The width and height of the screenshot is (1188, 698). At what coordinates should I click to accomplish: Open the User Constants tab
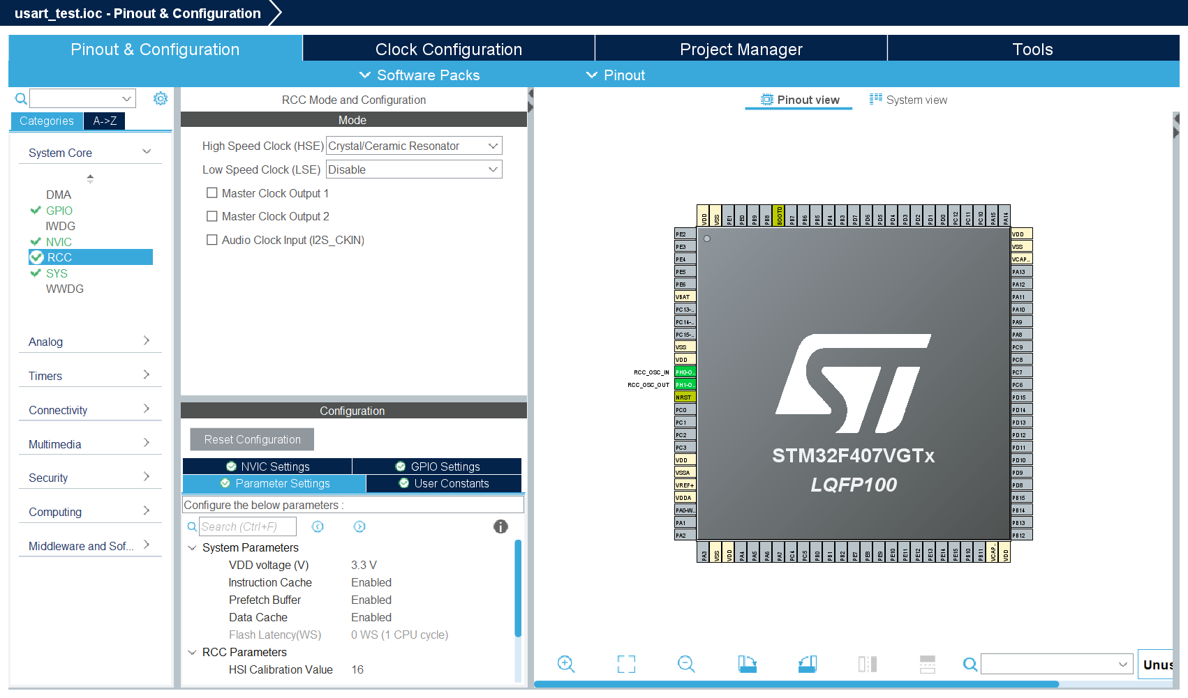point(444,483)
